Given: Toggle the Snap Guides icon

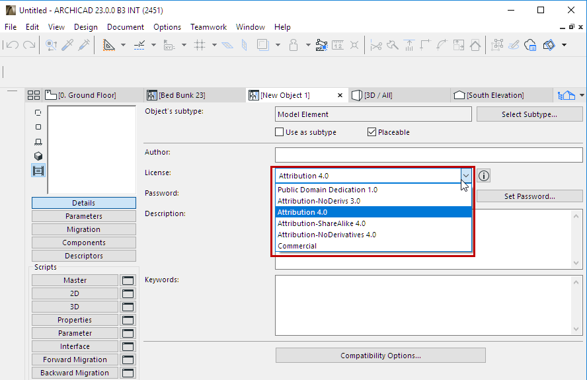Looking at the screenshot, I should (139, 45).
